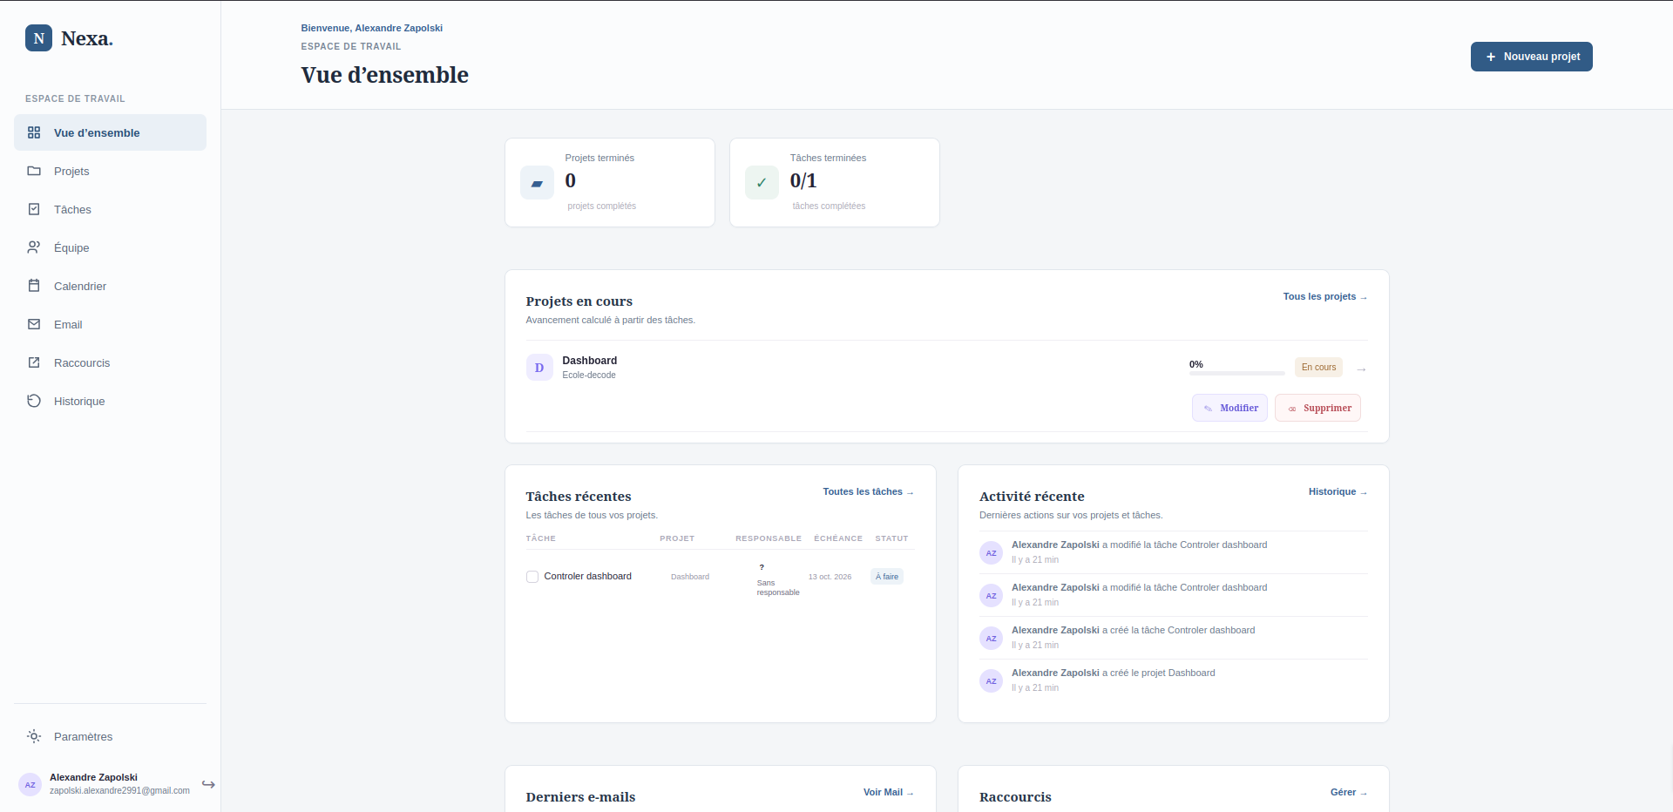Open Toutes les tâches link

click(868, 491)
